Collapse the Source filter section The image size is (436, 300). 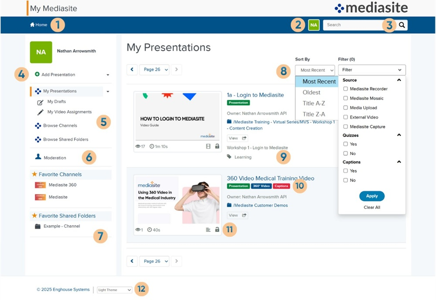point(399,80)
